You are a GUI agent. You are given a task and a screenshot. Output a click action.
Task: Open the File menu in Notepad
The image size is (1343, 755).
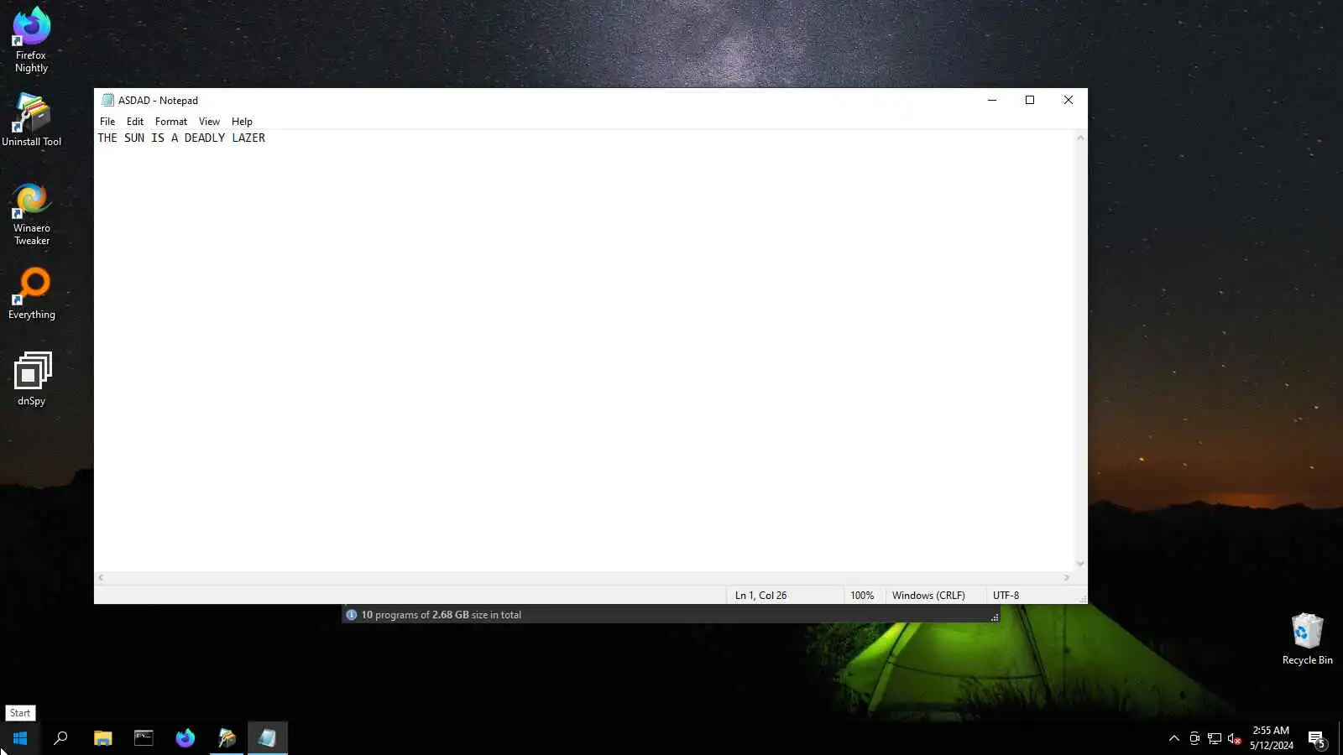[107, 122]
